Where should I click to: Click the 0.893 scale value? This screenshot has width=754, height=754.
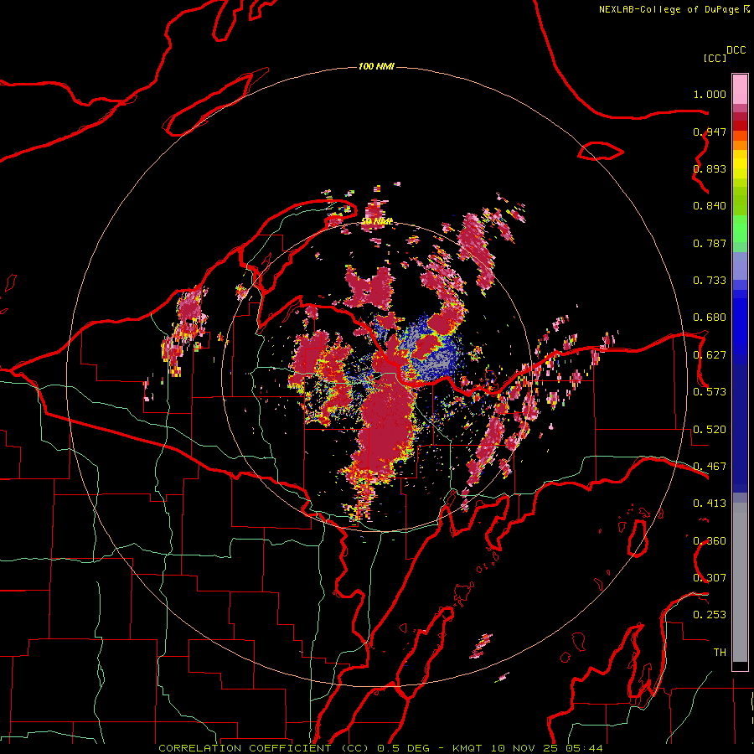pyautogui.click(x=710, y=168)
